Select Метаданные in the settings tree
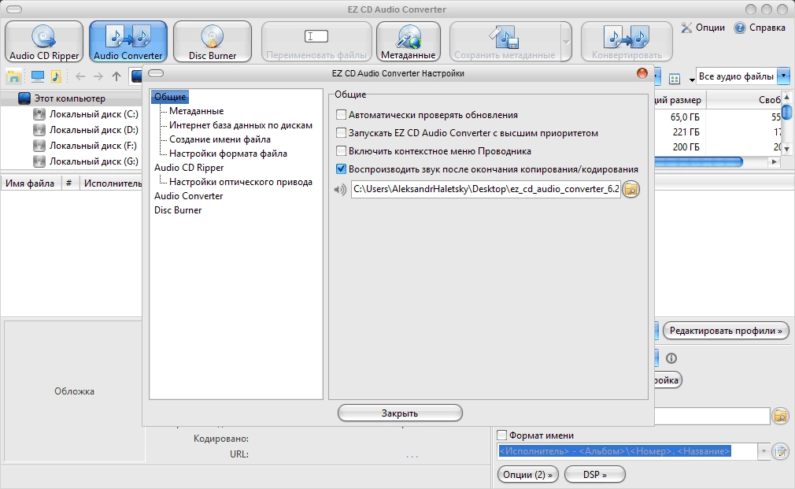This screenshot has height=489, width=795. [196, 110]
